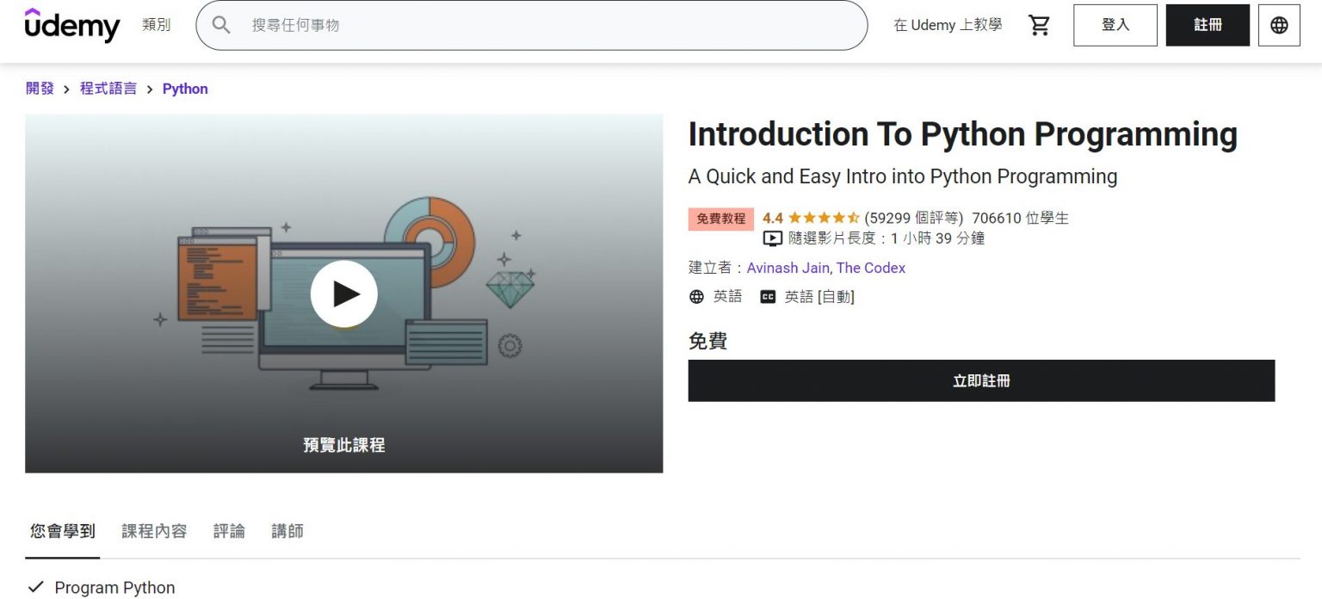Go to 程式語言 breadcrumb

pos(108,89)
